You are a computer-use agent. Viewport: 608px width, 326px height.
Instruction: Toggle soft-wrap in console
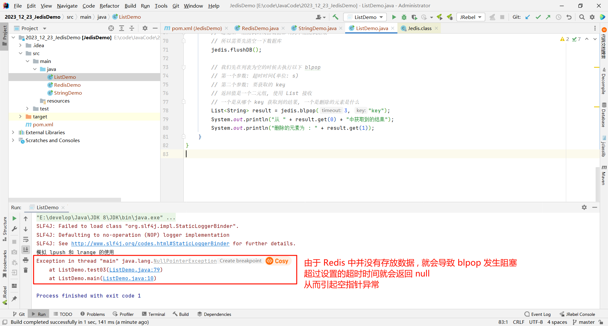[x=26, y=239]
